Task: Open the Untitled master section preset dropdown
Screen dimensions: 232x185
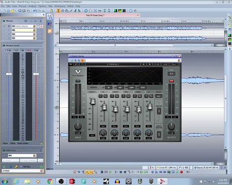Action: (x=22, y=171)
